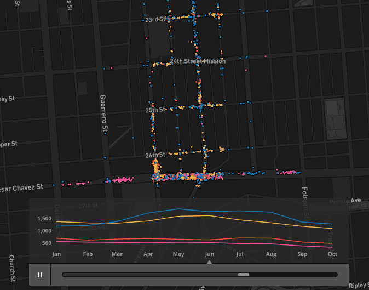Select Mar on the chart axis

point(117,254)
